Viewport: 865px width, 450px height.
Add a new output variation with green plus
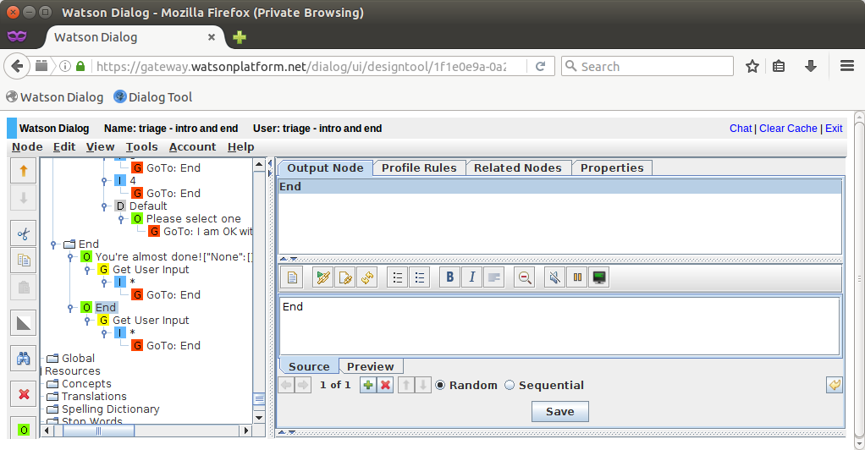pyautogui.click(x=368, y=385)
